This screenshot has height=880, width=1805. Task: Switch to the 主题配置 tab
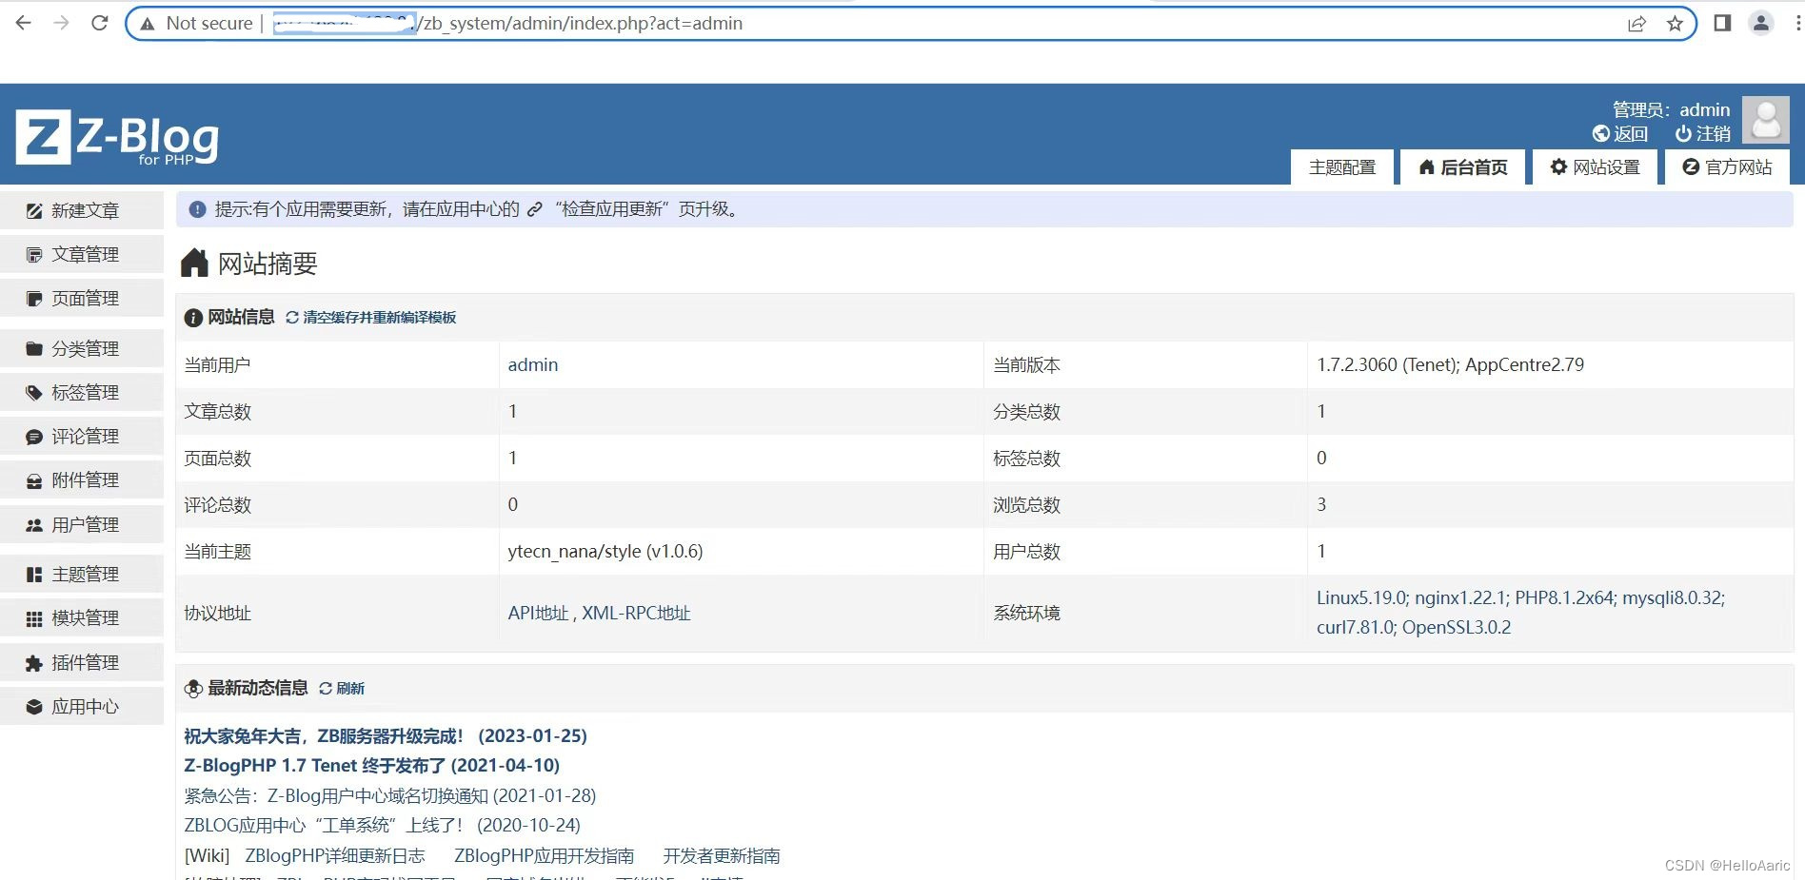1341,167
